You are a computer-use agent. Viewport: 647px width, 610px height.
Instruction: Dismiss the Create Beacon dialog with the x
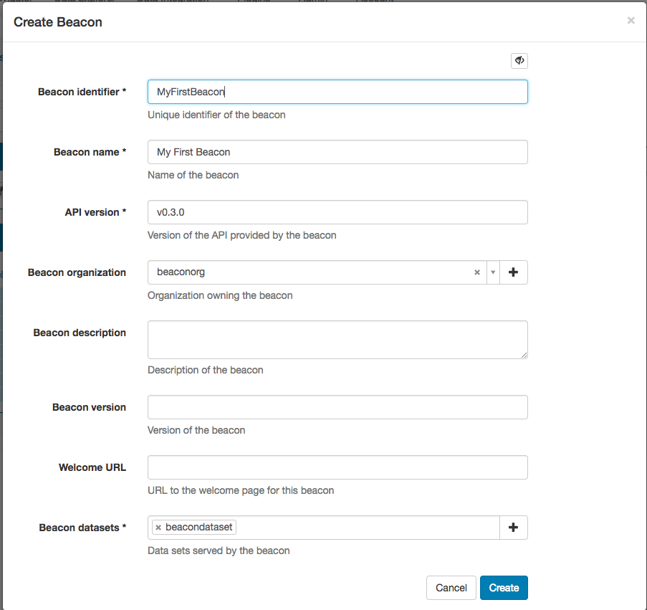(631, 20)
